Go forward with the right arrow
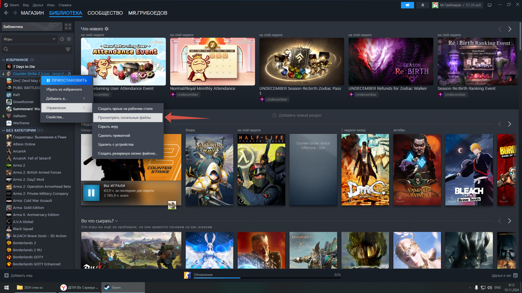 tap(15, 13)
